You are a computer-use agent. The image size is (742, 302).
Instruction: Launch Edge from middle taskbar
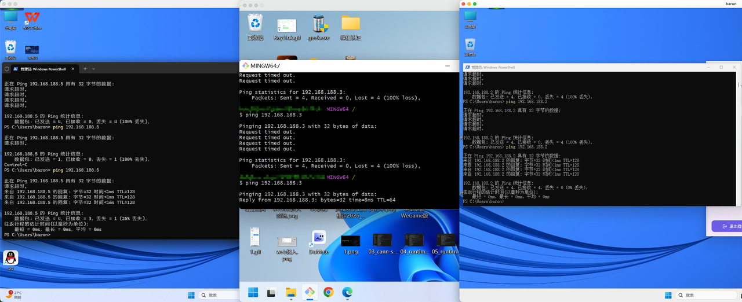click(x=347, y=292)
